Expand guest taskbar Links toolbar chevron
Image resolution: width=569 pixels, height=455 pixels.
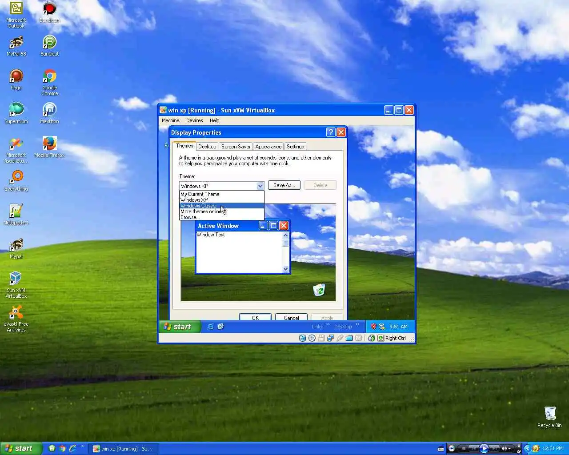click(328, 324)
